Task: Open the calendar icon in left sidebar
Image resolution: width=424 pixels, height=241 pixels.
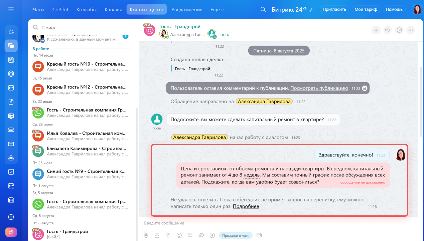Action: coord(11,88)
